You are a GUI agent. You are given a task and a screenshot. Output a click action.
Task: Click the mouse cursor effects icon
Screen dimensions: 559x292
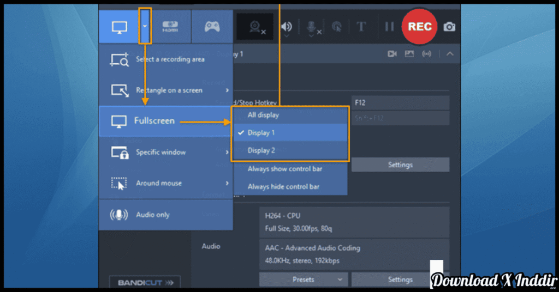[x=337, y=27]
